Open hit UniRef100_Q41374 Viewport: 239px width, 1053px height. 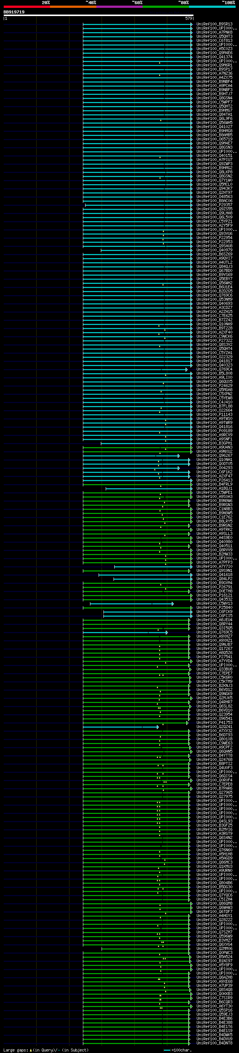[x=214, y=57]
